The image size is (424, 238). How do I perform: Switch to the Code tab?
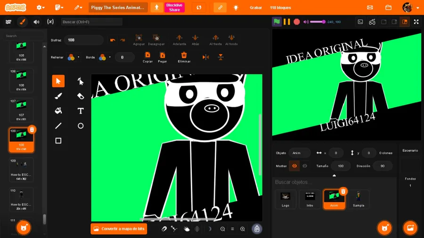(x=8, y=22)
